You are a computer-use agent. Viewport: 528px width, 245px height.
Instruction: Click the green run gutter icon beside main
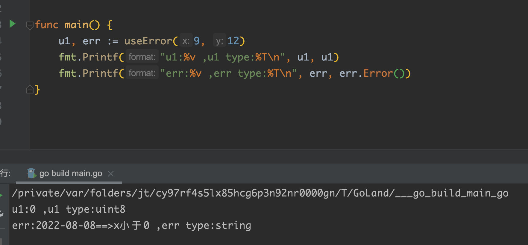12,24
